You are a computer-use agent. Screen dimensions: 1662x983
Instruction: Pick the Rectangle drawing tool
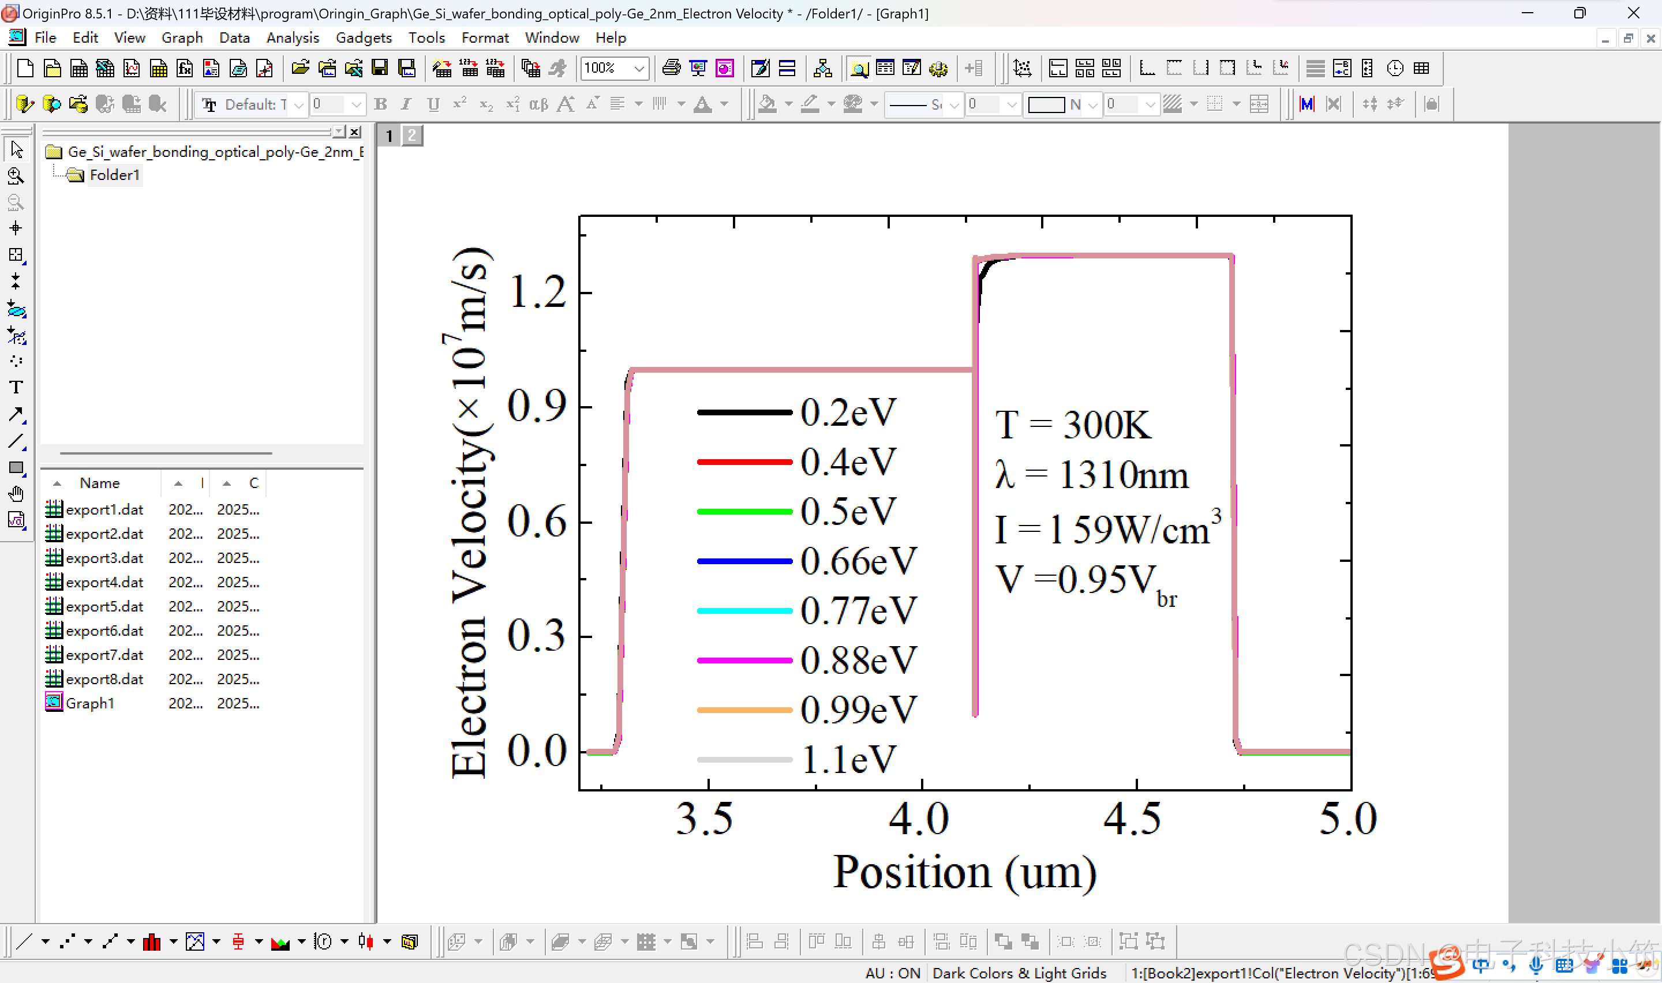tap(17, 468)
